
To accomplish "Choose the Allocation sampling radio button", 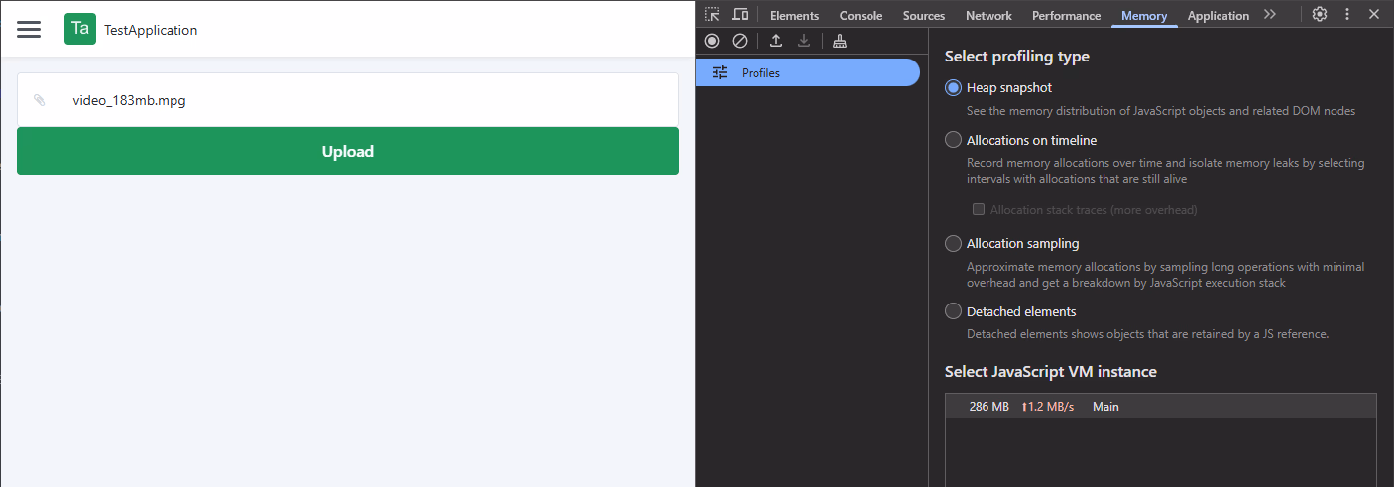I will point(953,243).
